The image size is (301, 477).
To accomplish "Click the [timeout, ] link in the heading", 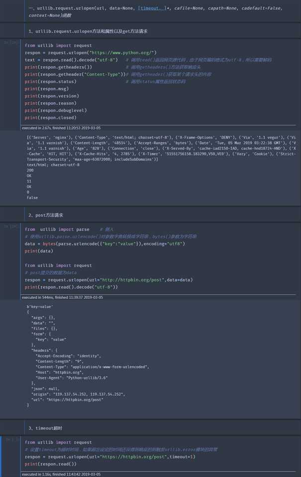I will click(x=152, y=8).
